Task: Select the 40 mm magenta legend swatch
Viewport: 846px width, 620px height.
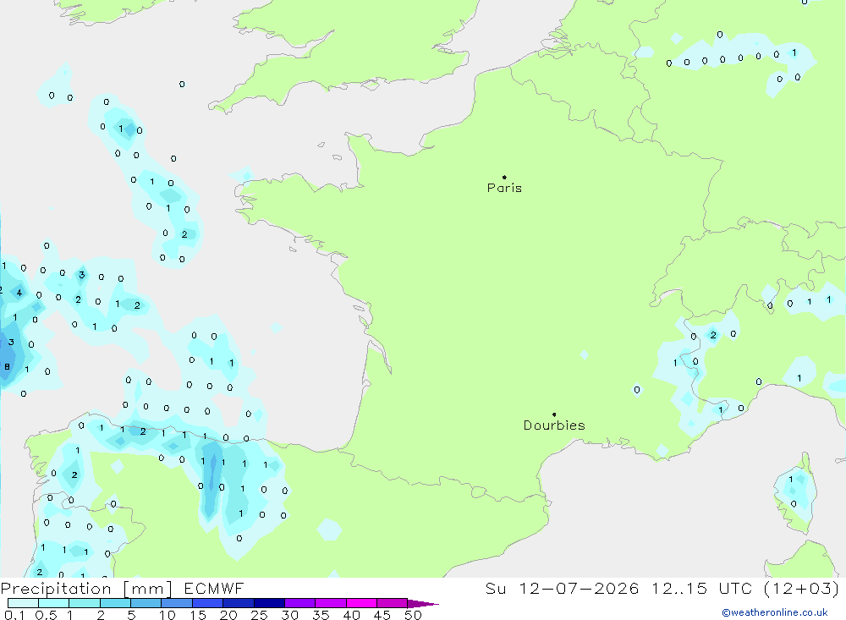Action: tap(361, 603)
